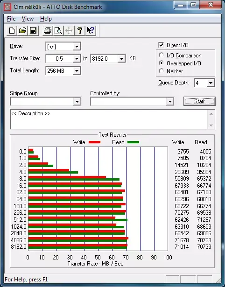The image size is (225, 287).
Task: Click the green Read legend swatch
Action: click(x=133, y=142)
